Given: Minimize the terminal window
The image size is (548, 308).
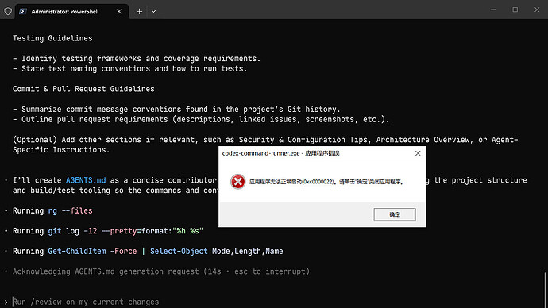Looking at the screenshot, I should click(493, 10).
